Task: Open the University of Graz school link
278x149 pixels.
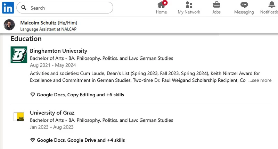Action: pos(52,113)
